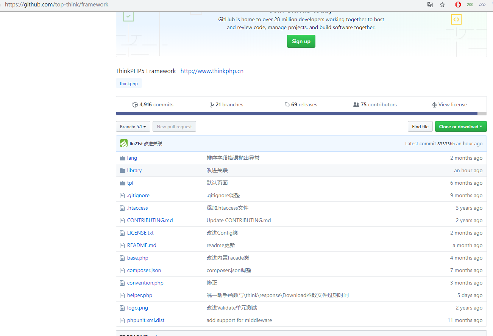Open the .htaccess file link
The image size is (493, 336).
click(137, 208)
